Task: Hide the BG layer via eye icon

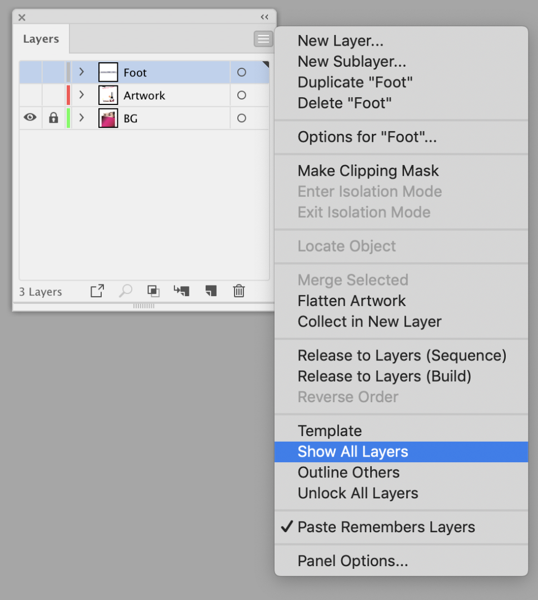Action: (x=30, y=118)
